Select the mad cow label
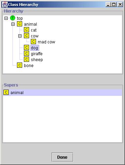The image size is (125, 165). [x=46, y=42]
